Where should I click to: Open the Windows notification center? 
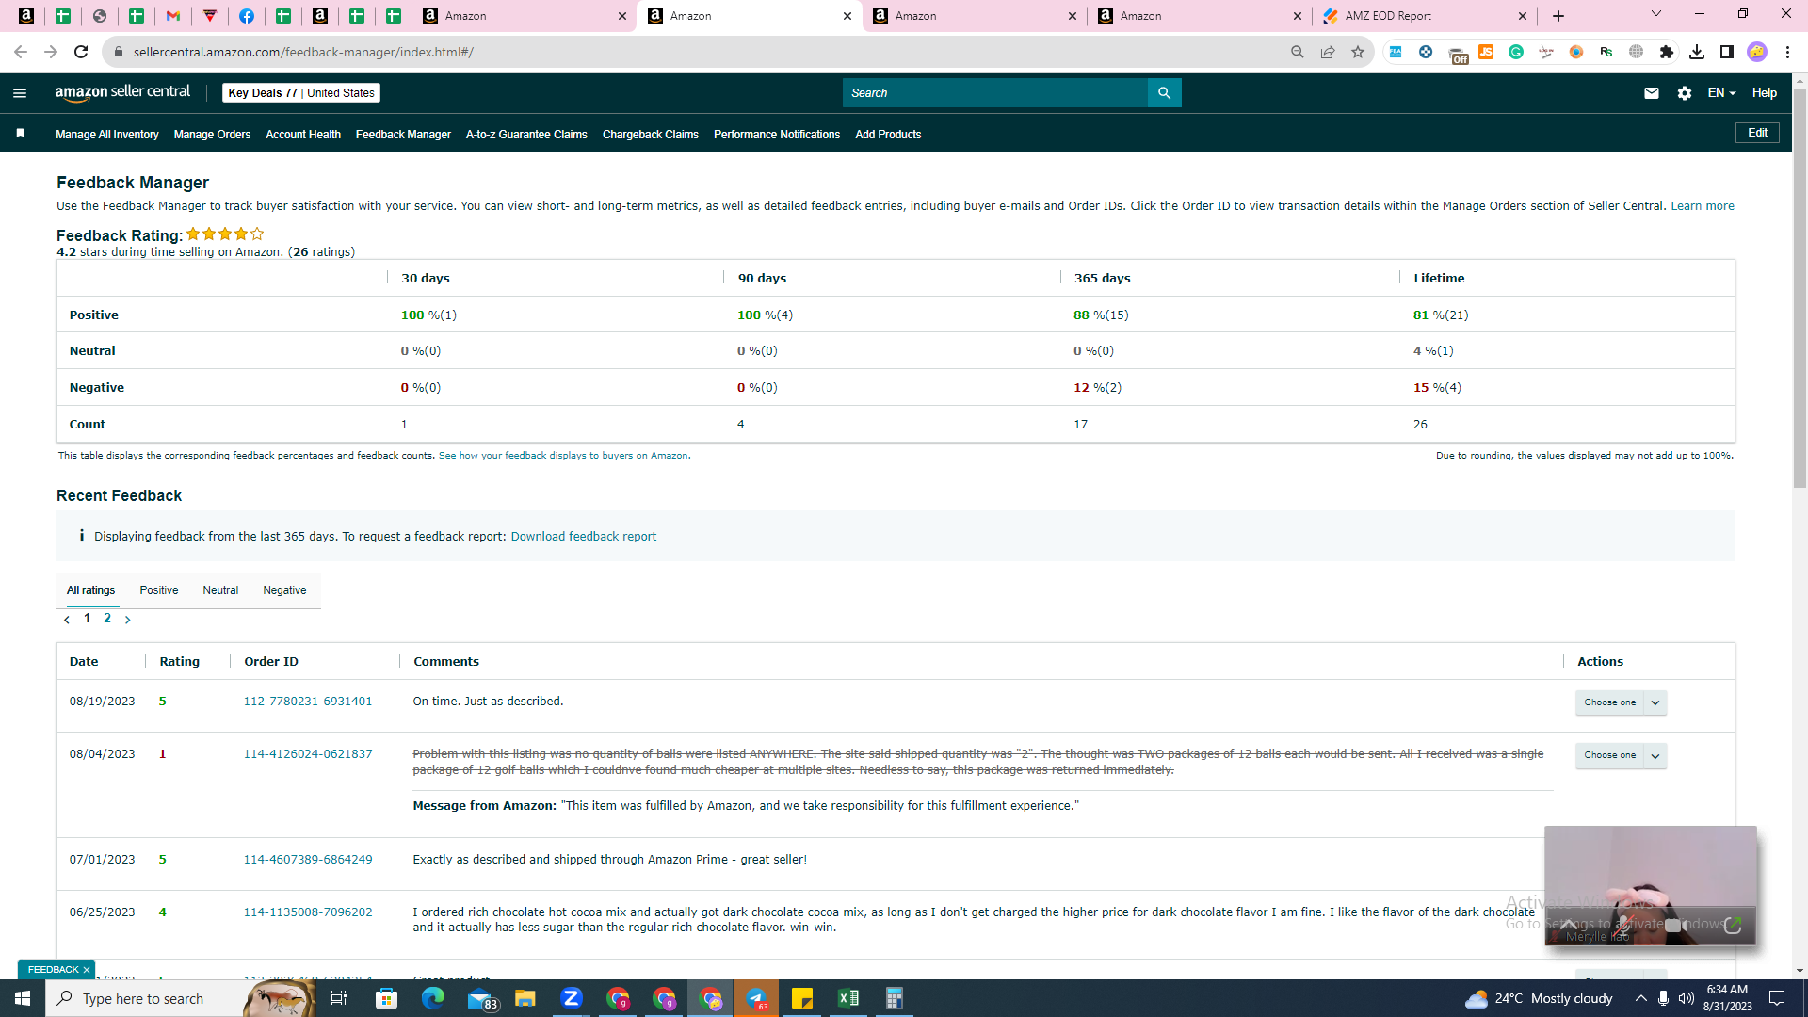[1778, 998]
